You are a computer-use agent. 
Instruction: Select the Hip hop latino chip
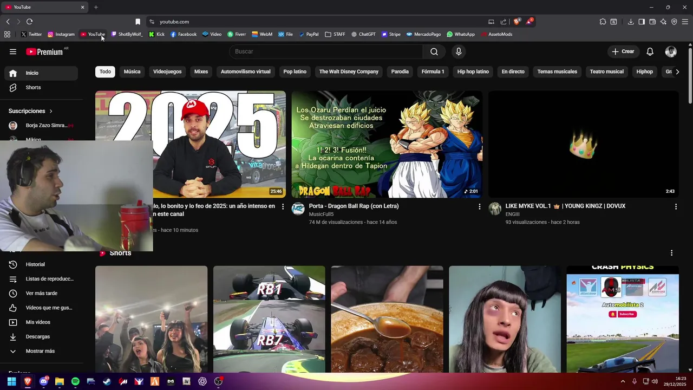click(x=473, y=71)
